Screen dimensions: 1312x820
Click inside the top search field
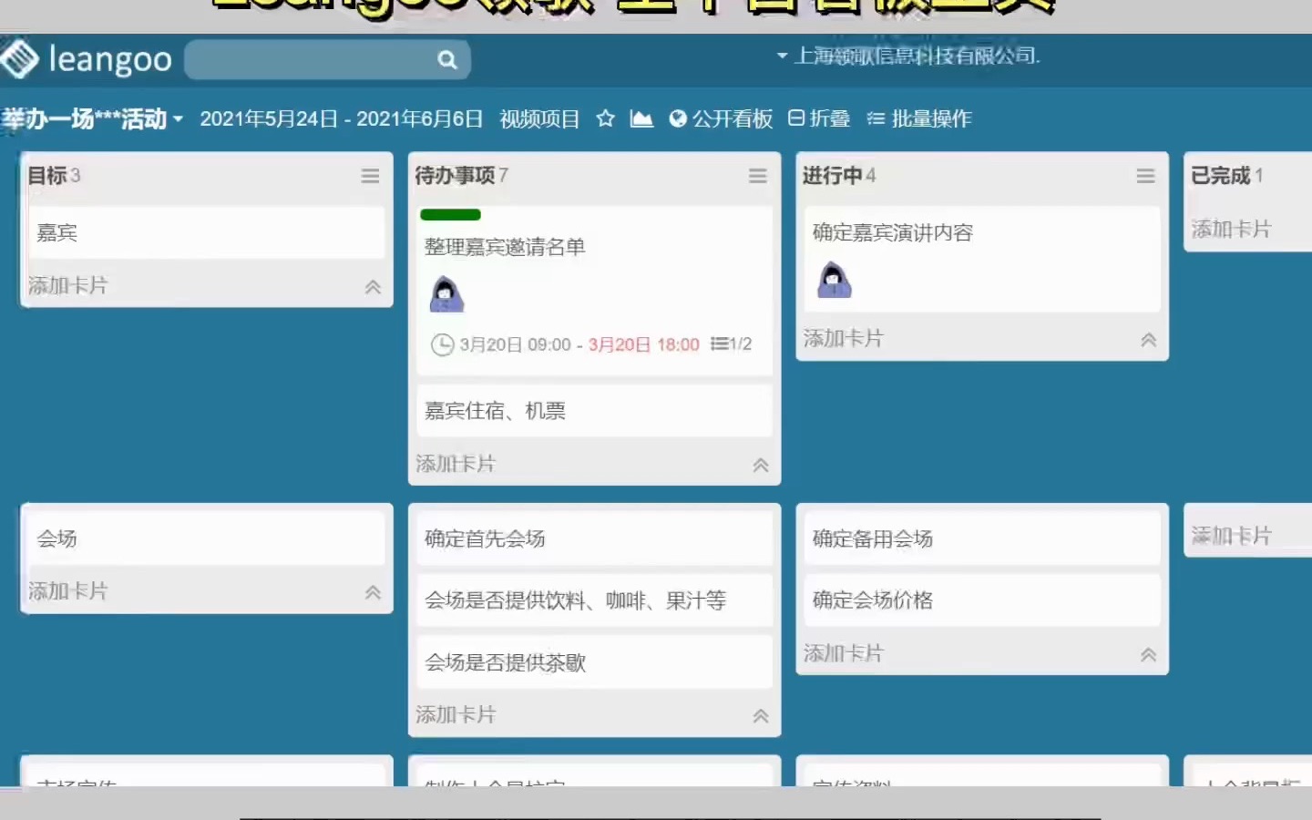[x=327, y=60]
